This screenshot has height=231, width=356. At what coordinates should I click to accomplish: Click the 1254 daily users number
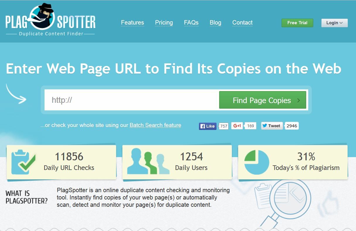point(191,157)
